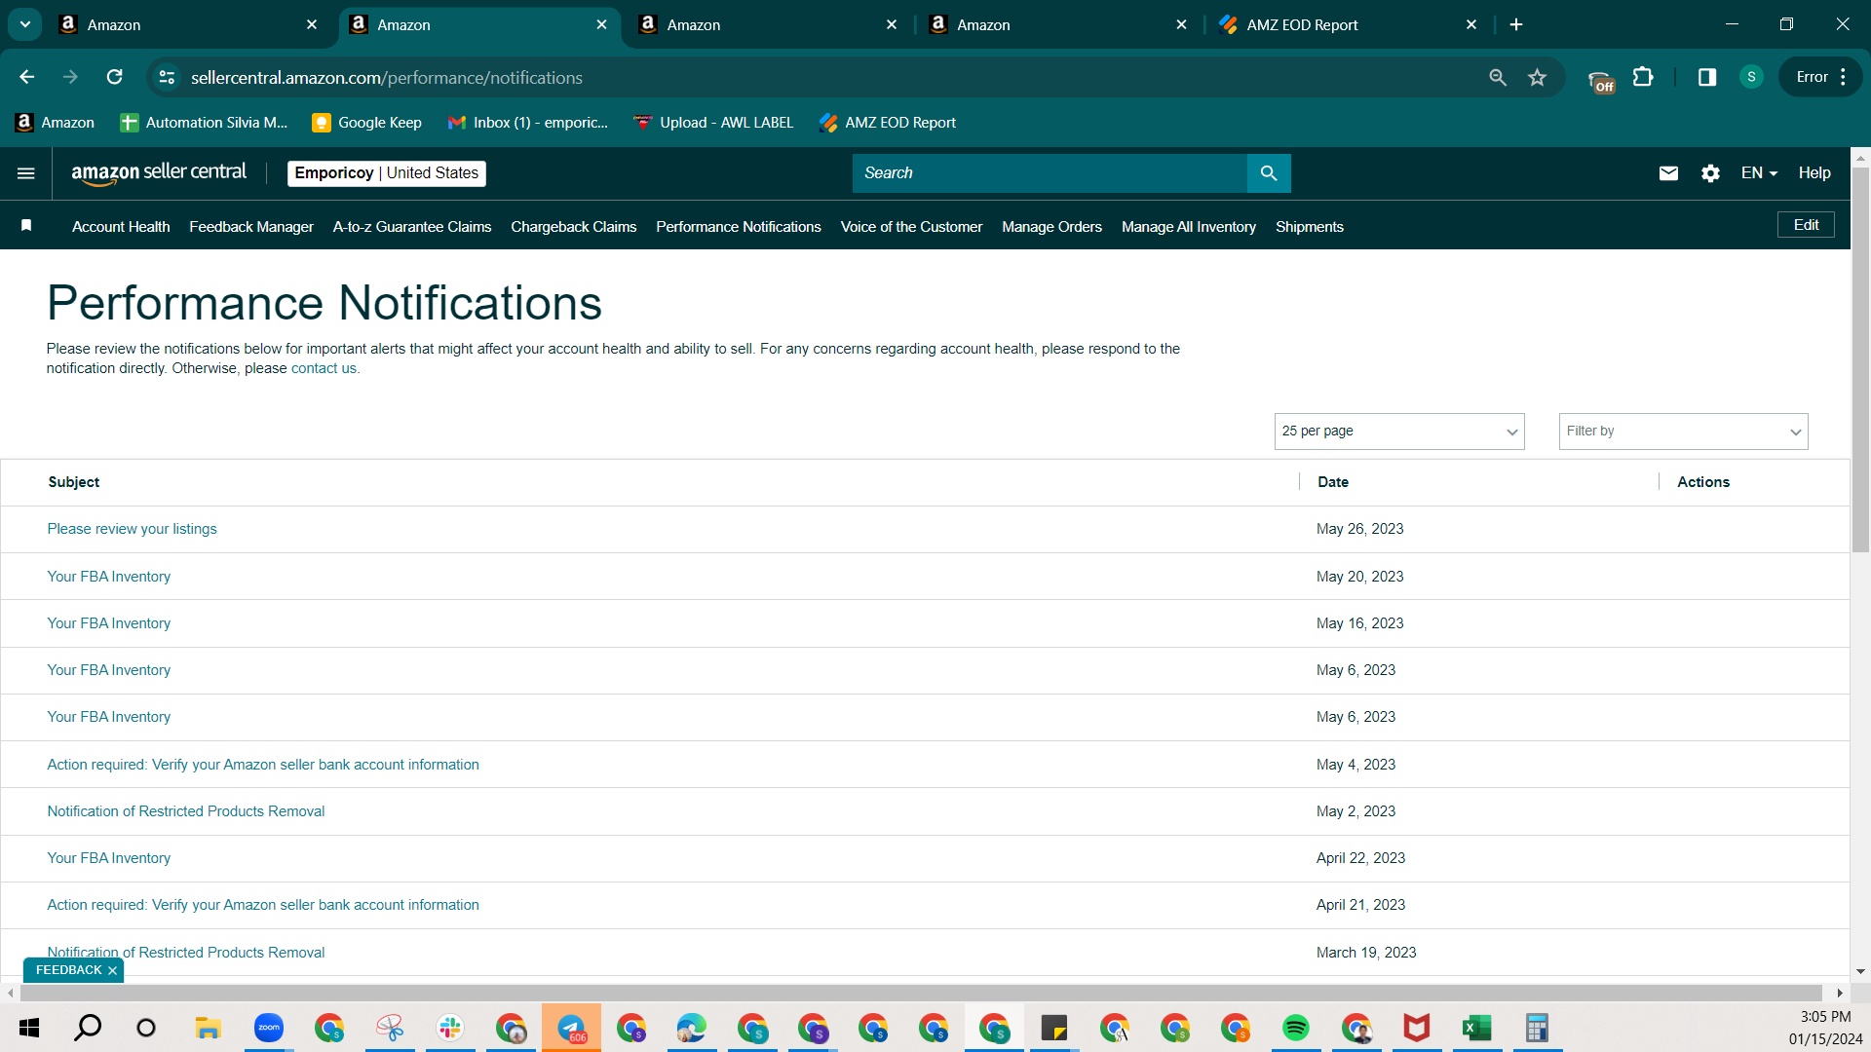This screenshot has height=1052, width=1871.
Task: Dismiss the FEEDBACK widget with its X
Action: click(113, 970)
